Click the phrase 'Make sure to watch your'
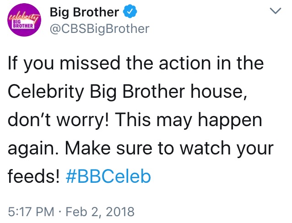Viewport: 292px width, 223px height. tap(169, 149)
